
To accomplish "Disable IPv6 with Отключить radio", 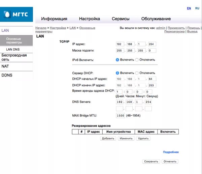I will click(137, 60).
